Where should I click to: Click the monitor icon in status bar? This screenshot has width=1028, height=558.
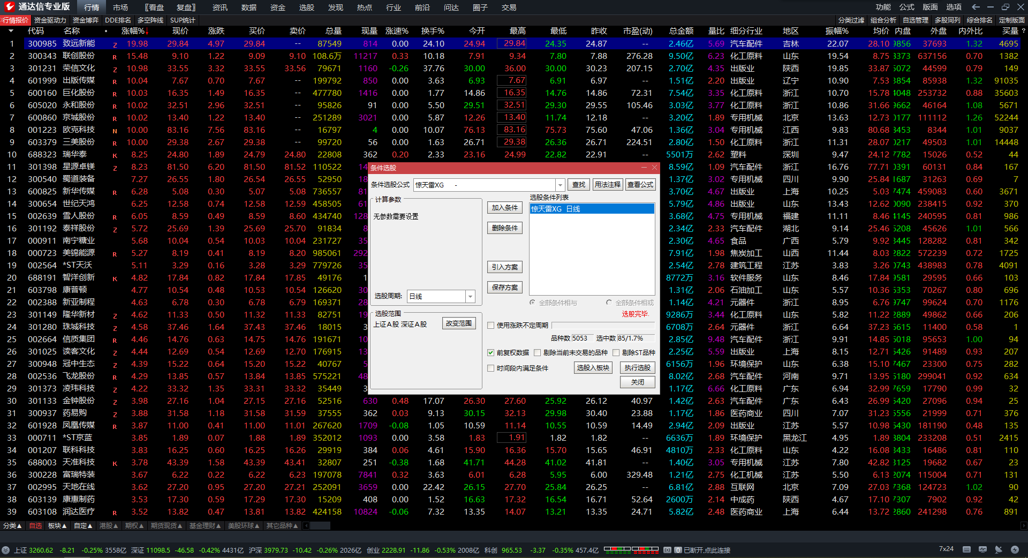pyautogui.click(x=982, y=549)
